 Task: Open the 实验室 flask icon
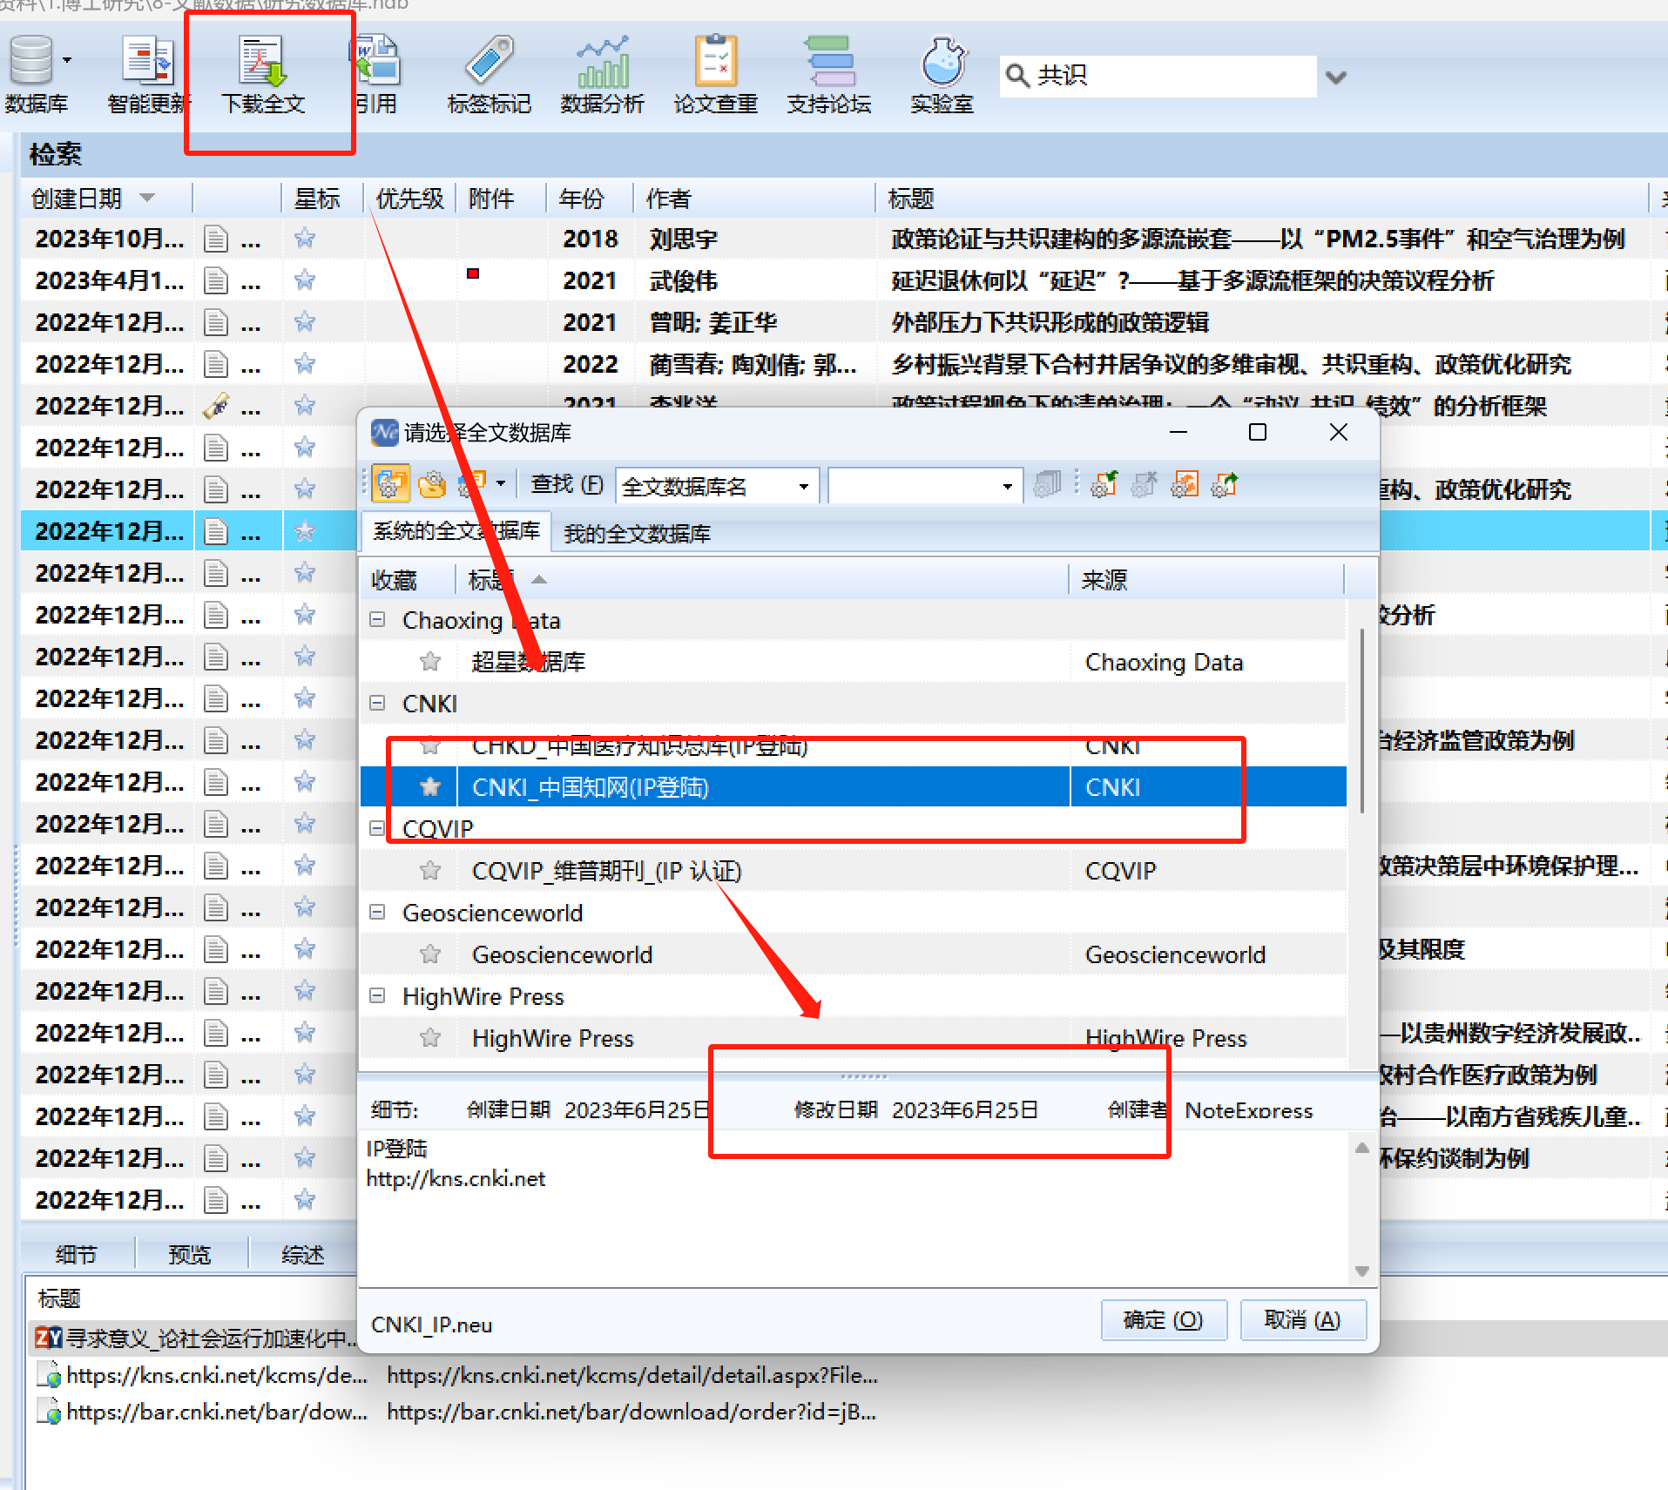tap(942, 61)
